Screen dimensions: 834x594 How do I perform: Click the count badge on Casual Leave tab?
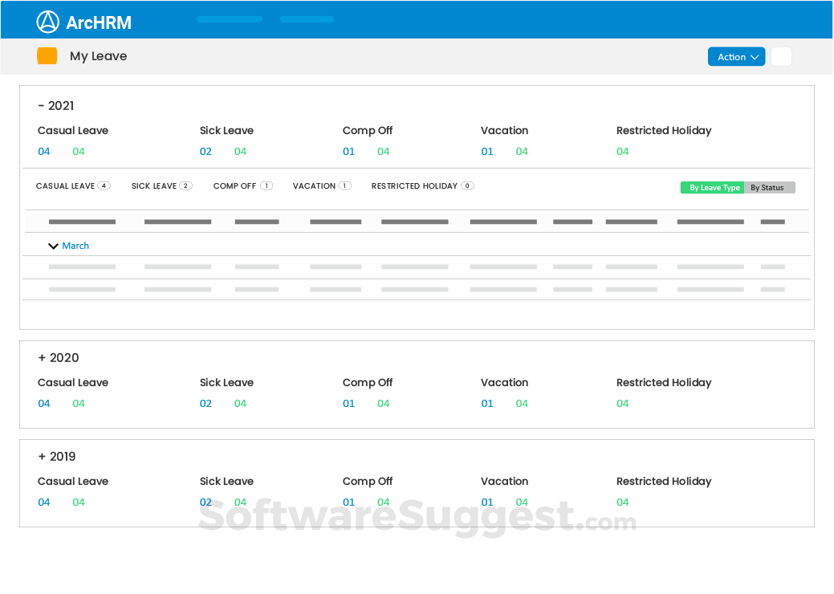[104, 185]
